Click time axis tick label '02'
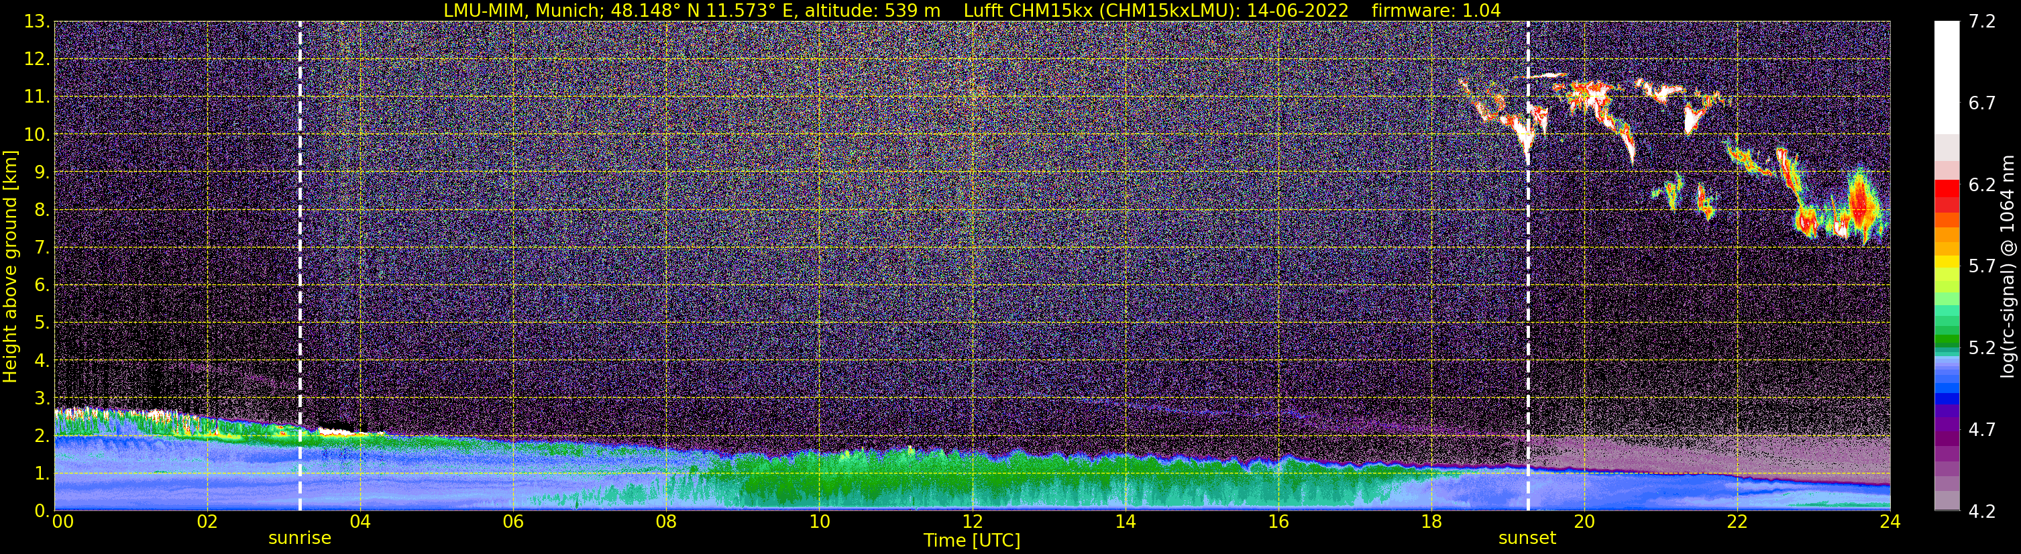The image size is (2021, 554). tap(207, 522)
